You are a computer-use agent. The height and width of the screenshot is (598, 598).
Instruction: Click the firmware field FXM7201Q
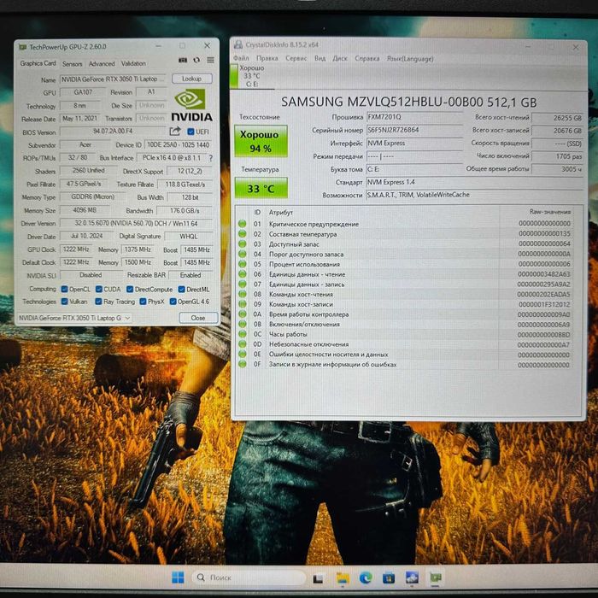(x=414, y=117)
